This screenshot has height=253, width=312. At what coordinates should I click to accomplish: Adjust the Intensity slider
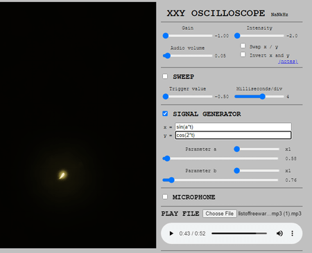(x=259, y=36)
